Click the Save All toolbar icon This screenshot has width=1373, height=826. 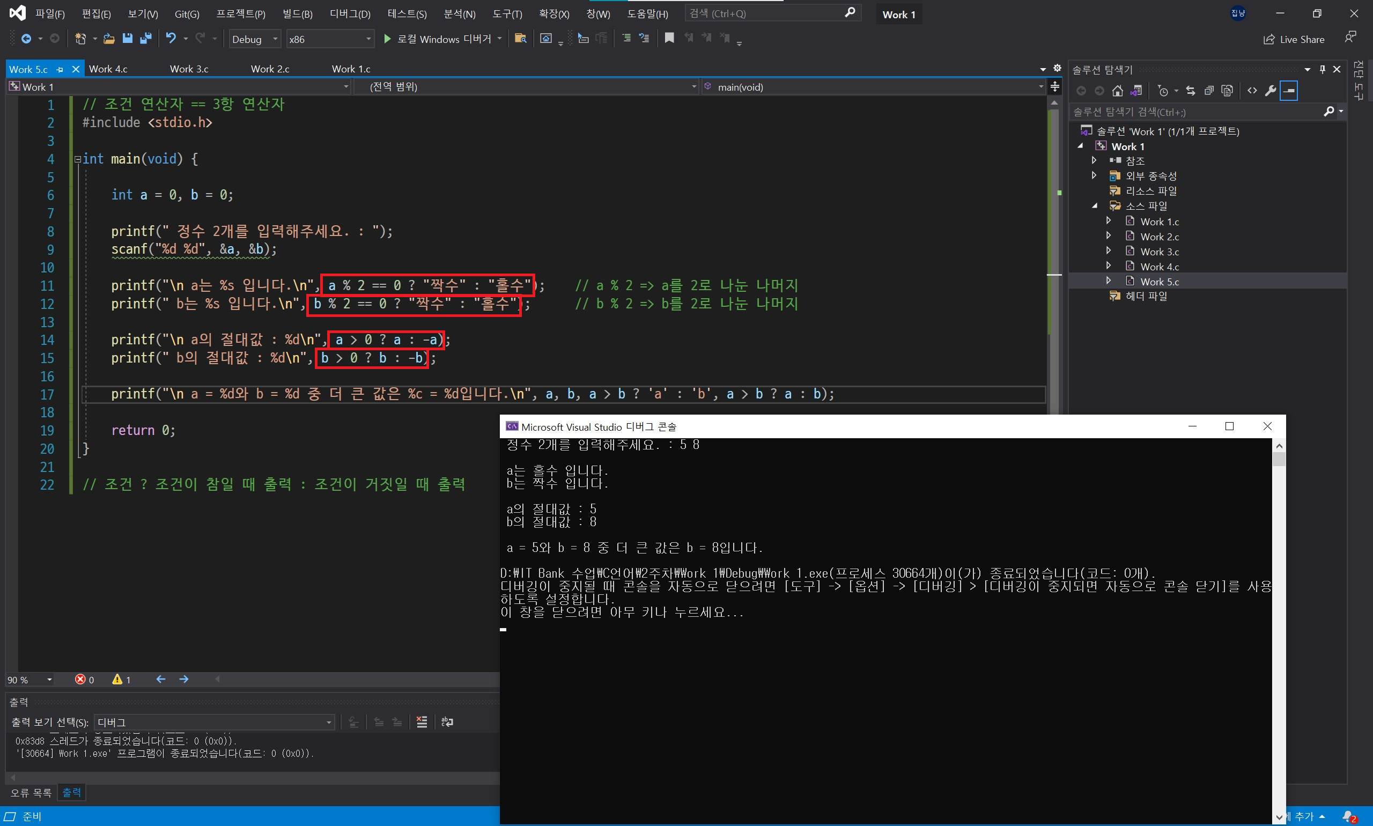click(x=146, y=39)
